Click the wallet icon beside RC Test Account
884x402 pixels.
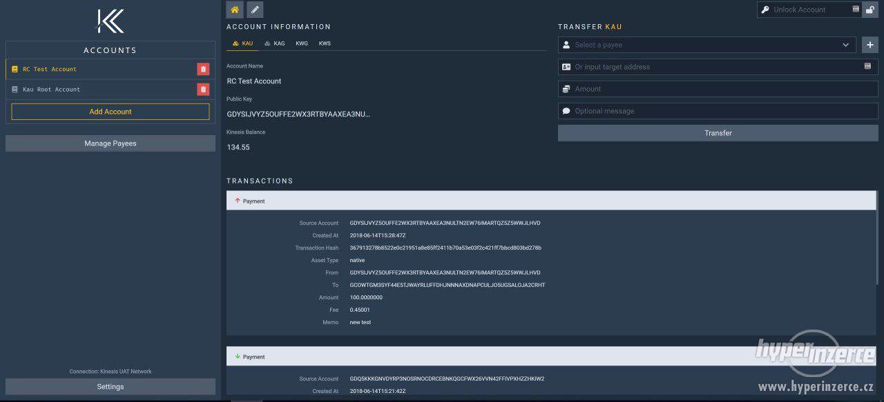(x=15, y=69)
